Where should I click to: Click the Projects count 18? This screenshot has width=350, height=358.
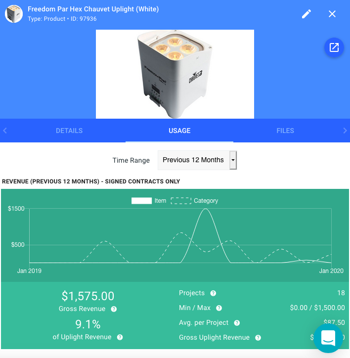(x=341, y=293)
